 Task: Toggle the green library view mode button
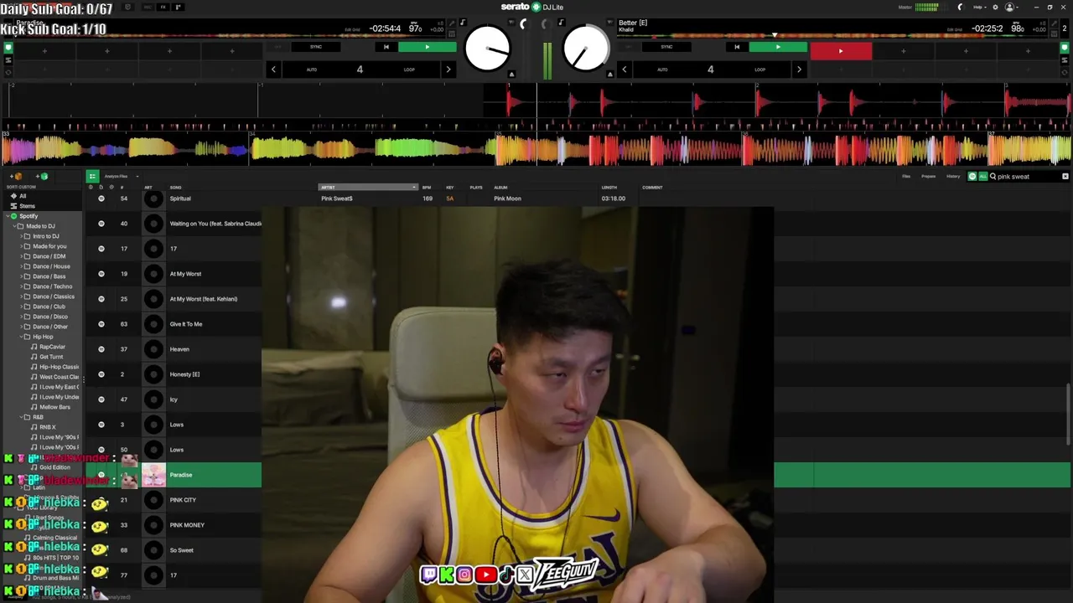[92, 176]
